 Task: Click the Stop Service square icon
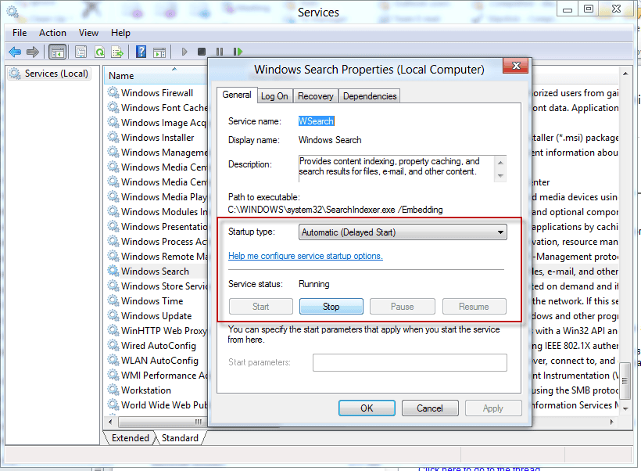(202, 52)
